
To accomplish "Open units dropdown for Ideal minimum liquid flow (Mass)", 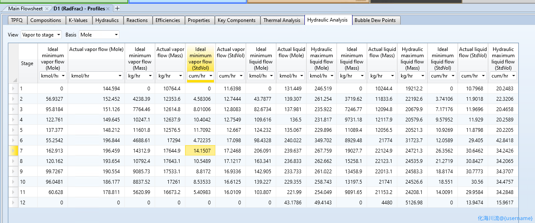I will (x=352, y=76).
